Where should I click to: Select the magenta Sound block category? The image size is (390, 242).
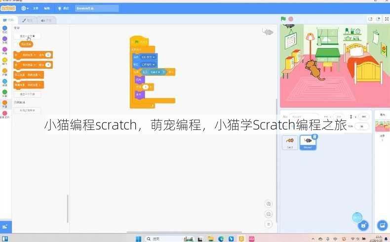click(x=5, y=51)
